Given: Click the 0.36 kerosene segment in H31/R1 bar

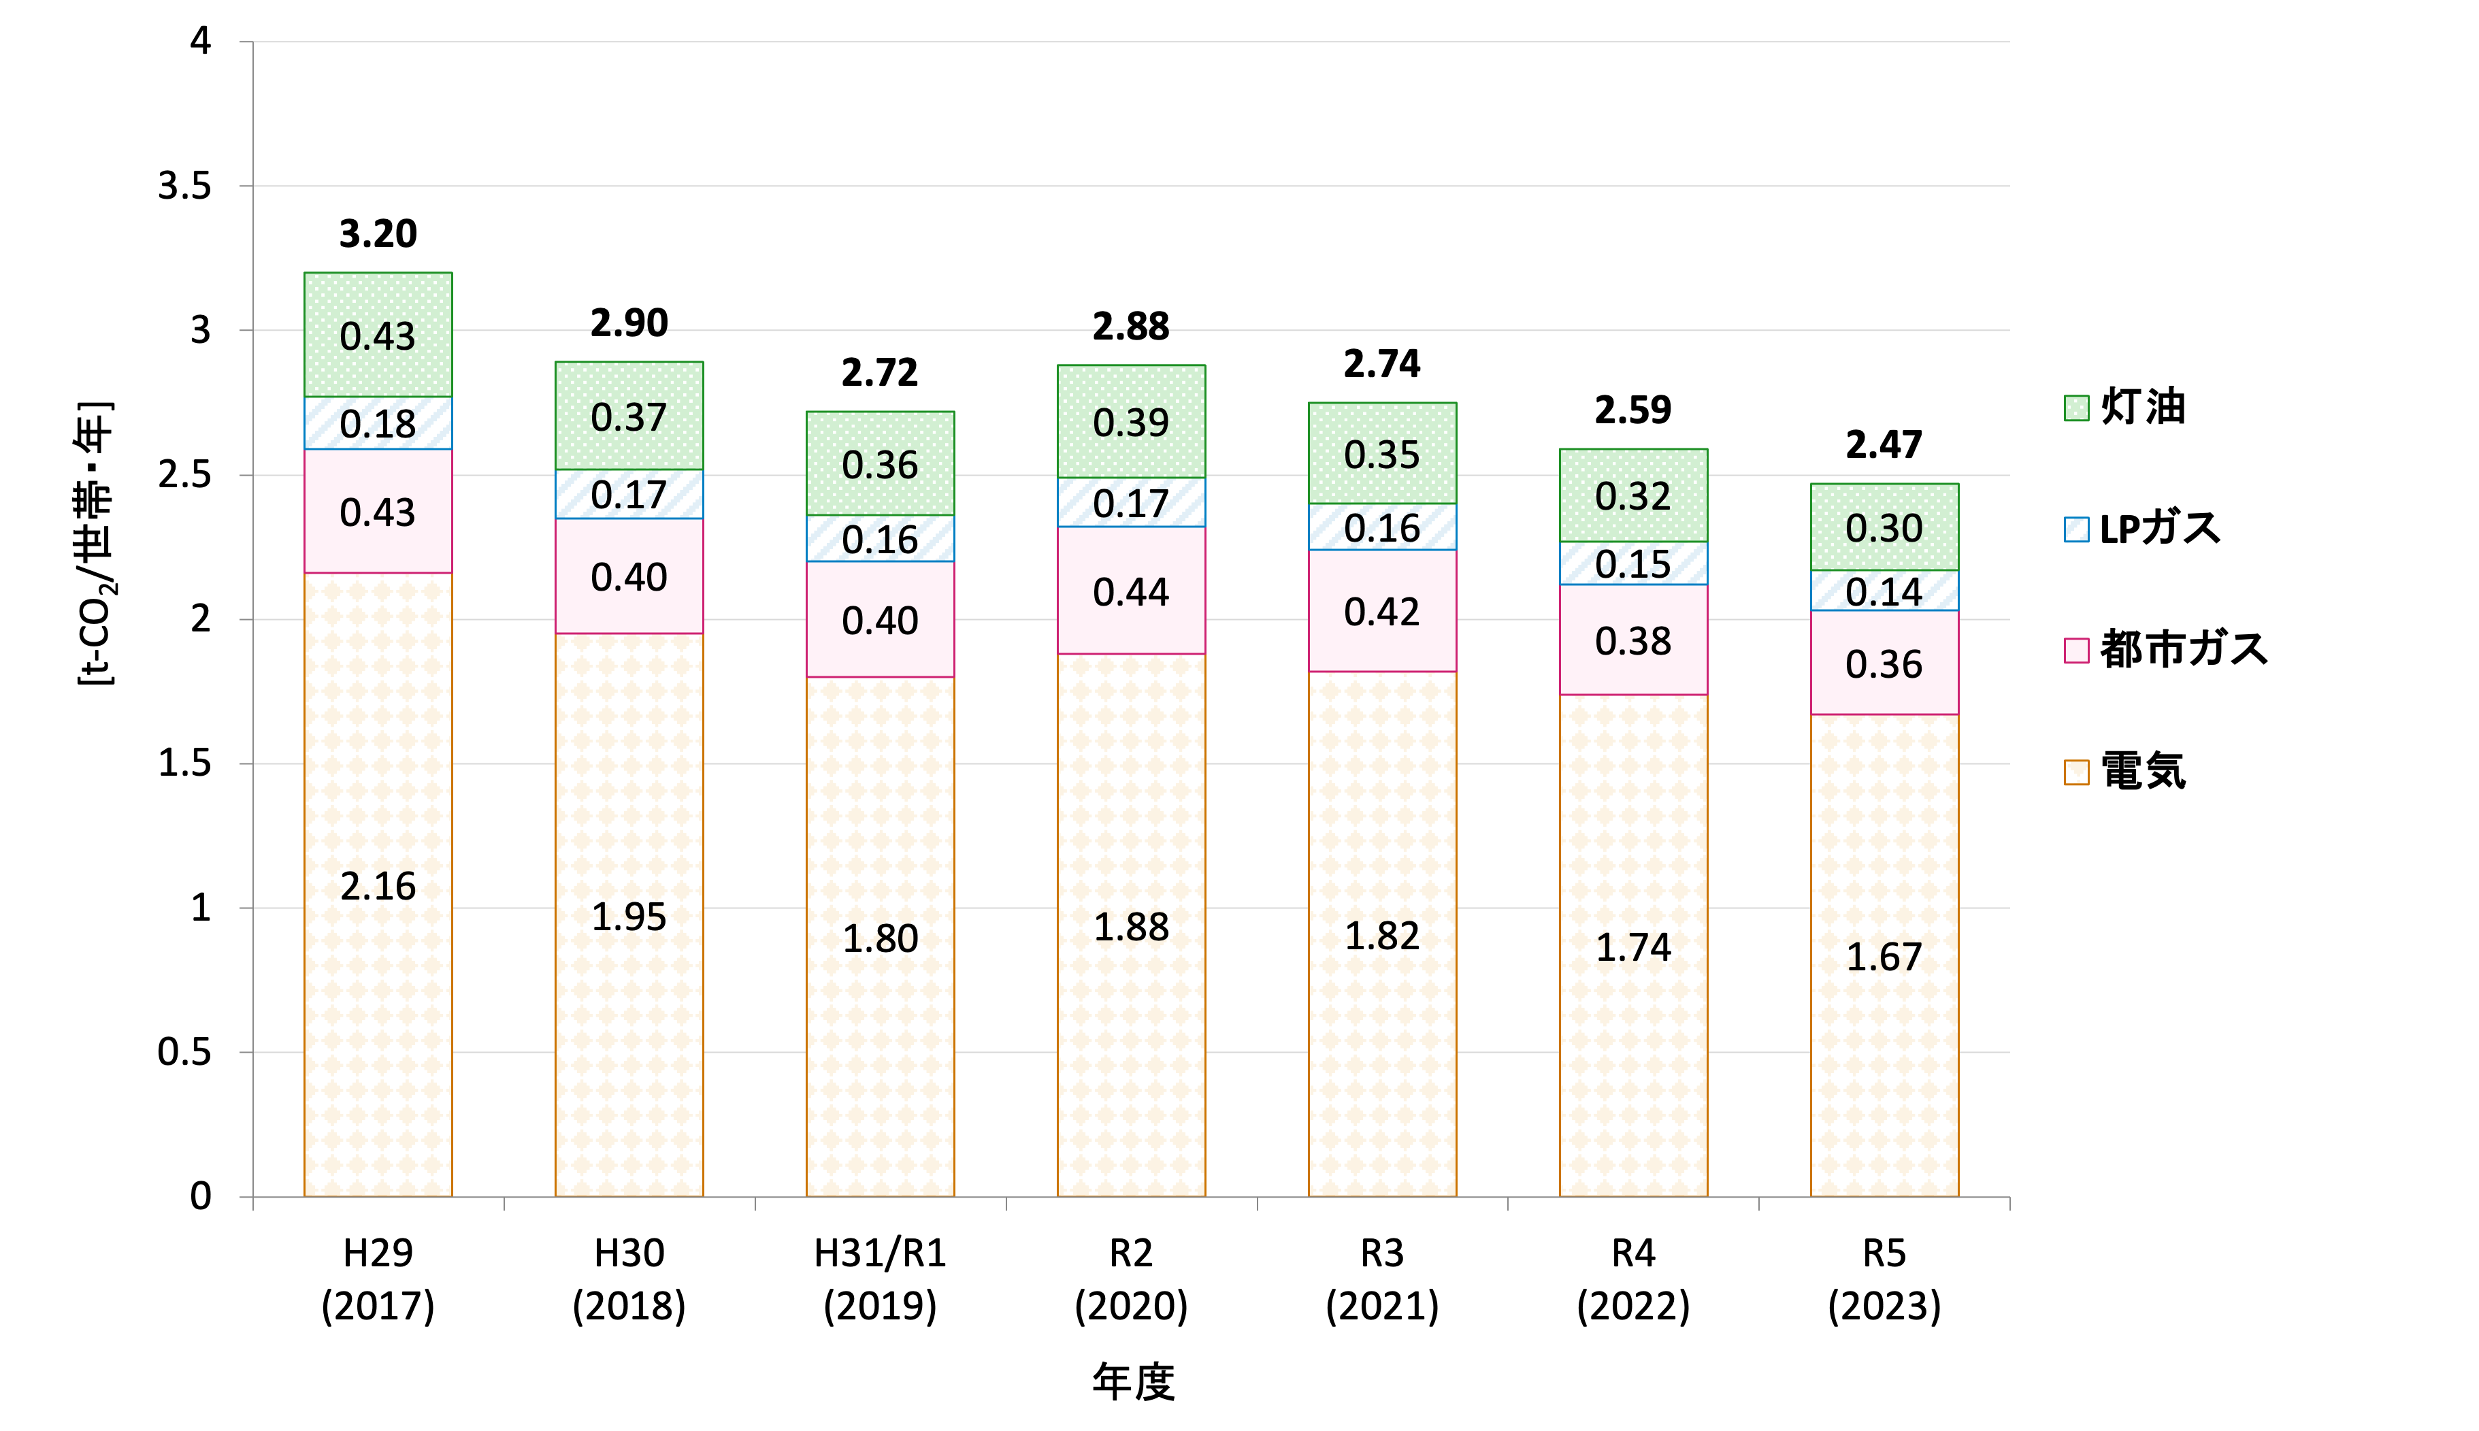Looking at the screenshot, I should [x=879, y=465].
